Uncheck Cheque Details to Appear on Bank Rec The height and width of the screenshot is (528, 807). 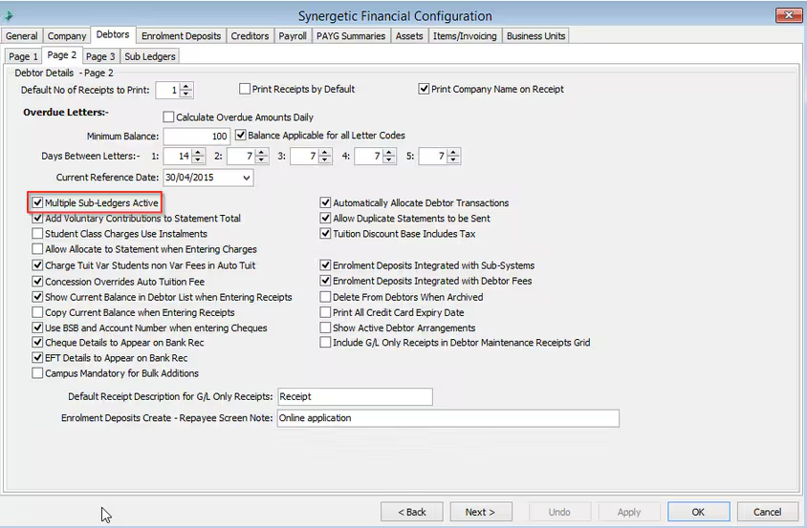[x=37, y=342]
